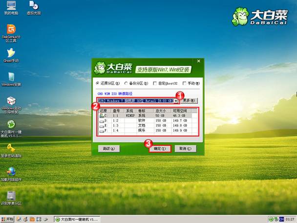Launch the Windows安装 desktop shortcut
This screenshot has width=297, height=223.
11,77
